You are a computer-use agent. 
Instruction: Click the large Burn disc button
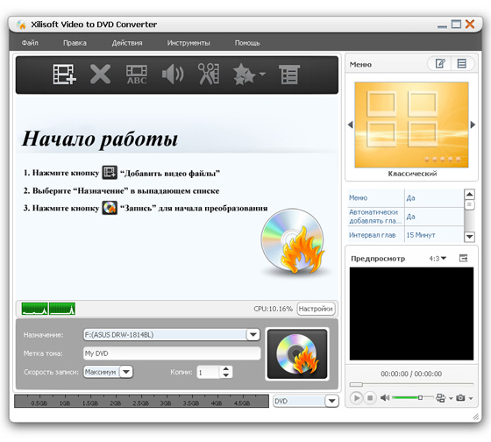(x=297, y=354)
